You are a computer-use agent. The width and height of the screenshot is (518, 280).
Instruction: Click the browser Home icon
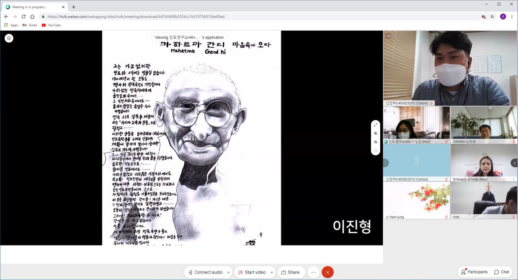coord(32,16)
